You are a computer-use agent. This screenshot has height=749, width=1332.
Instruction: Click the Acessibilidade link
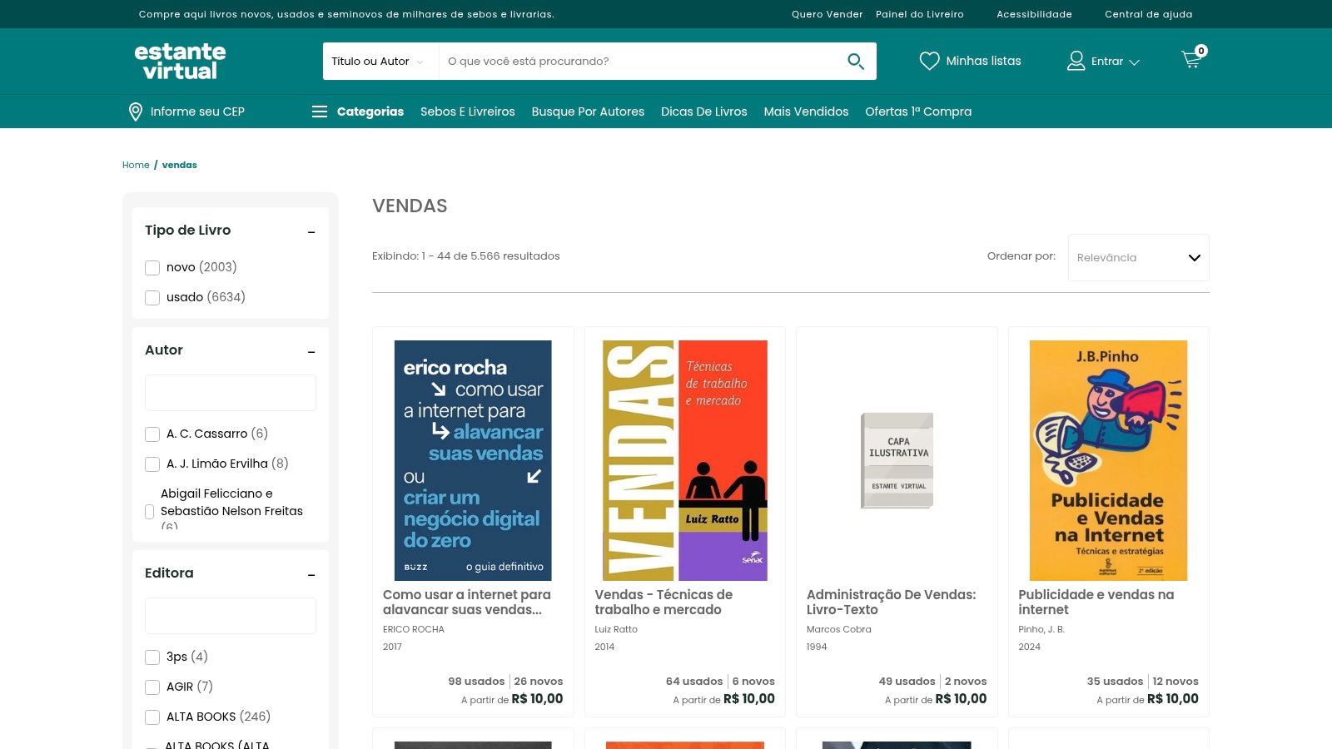click(1034, 14)
